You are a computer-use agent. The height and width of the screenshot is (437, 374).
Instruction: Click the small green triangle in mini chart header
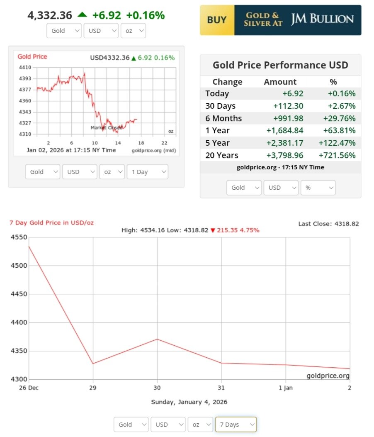[134, 59]
